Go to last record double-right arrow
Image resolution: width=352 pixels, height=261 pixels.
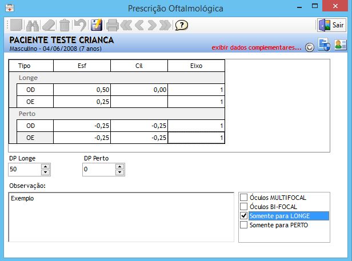165,25
